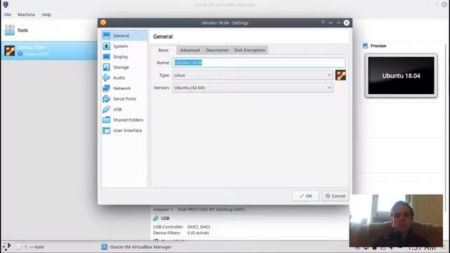
Task: Click the Preview panel icon
Action: (365, 46)
